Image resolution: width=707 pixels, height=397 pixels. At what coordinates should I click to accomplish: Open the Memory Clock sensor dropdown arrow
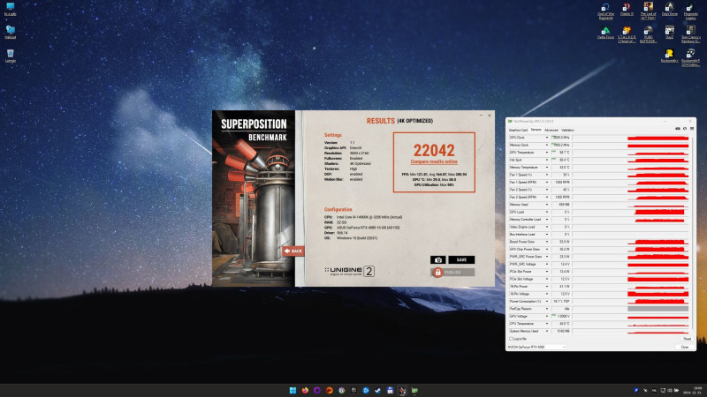click(547, 145)
